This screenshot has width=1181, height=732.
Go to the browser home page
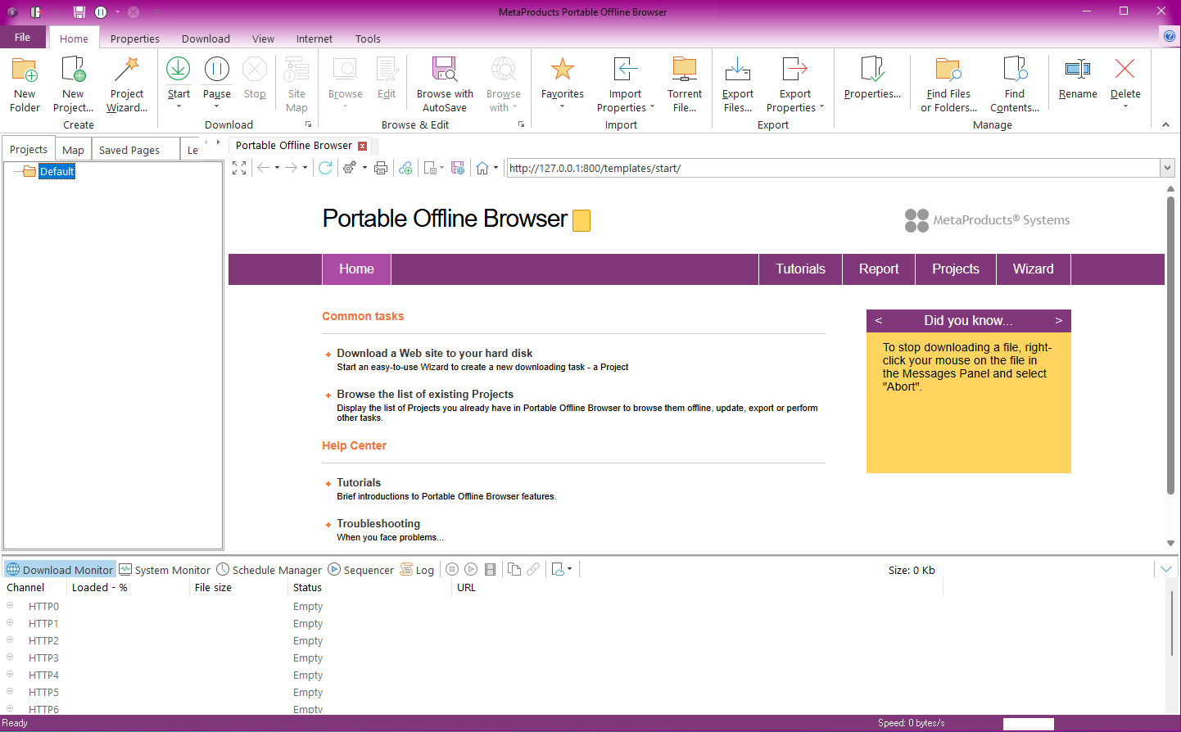point(482,168)
